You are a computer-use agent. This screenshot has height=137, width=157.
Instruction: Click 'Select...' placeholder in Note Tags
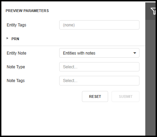pyautogui.click(x=70, y=81)
